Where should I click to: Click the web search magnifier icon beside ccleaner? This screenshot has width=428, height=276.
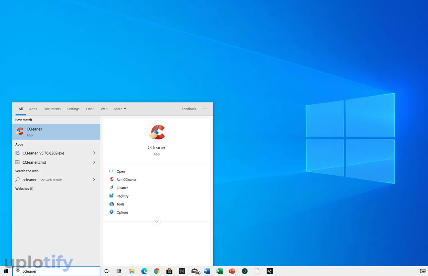pyautogui.click(x=18, y=180)
